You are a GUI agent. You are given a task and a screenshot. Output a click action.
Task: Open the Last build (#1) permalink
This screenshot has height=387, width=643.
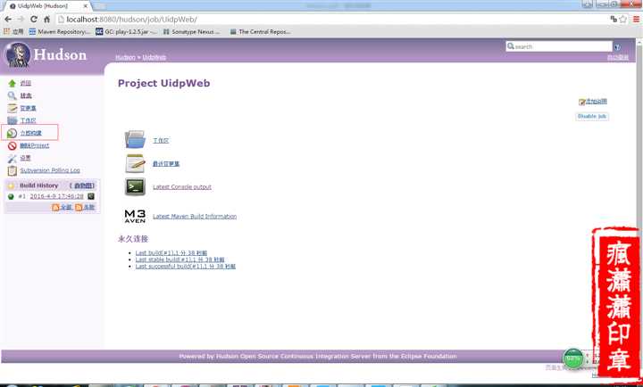point(171,253)
